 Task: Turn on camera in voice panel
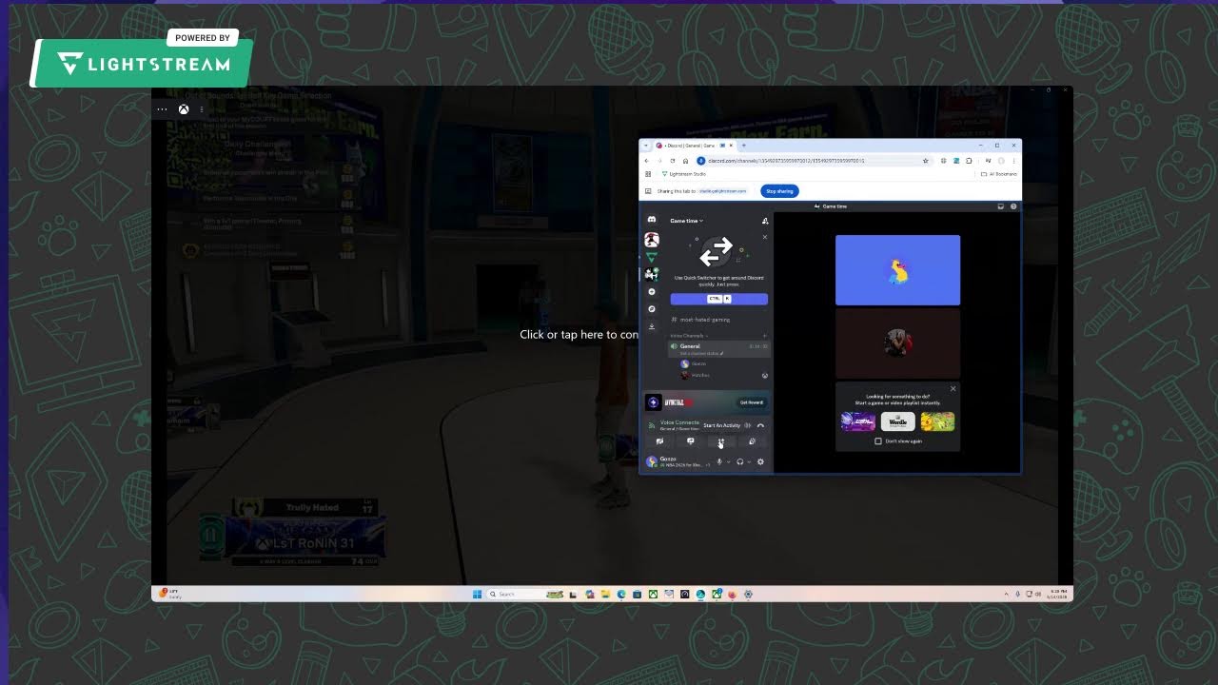[659, 441]
